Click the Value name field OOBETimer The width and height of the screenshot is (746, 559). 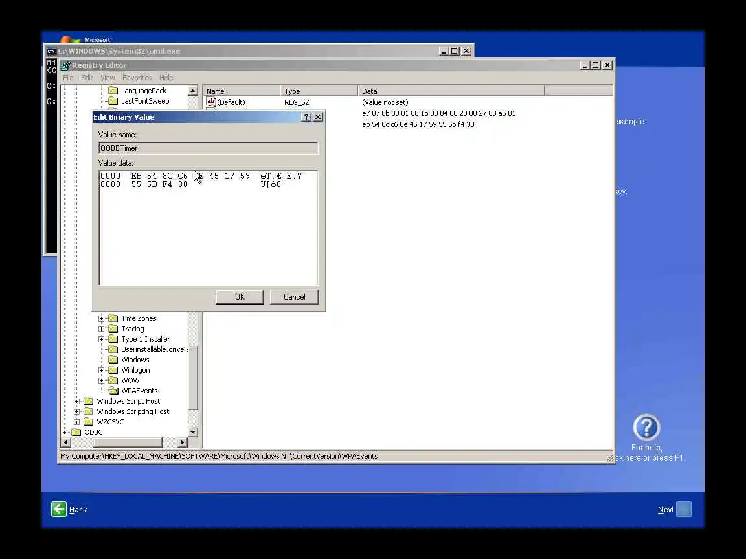point(209,148)
